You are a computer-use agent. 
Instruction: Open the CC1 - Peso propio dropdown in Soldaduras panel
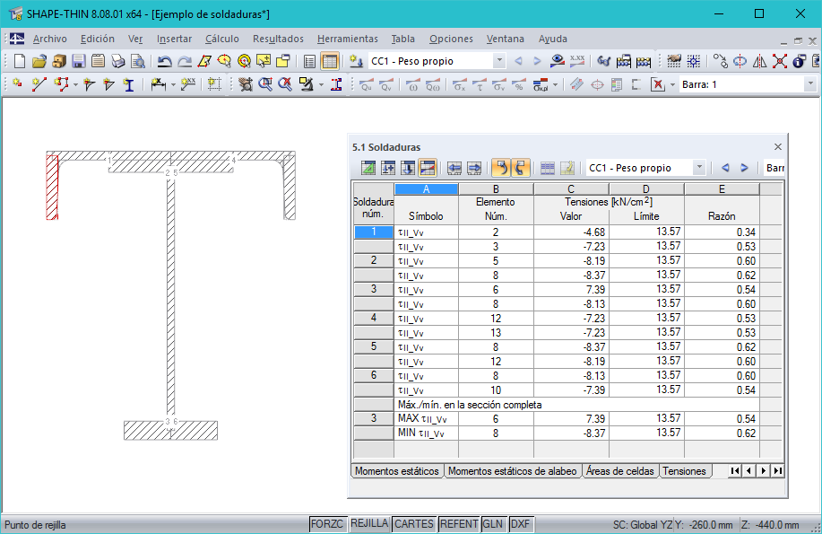click(x=699, y=168)
